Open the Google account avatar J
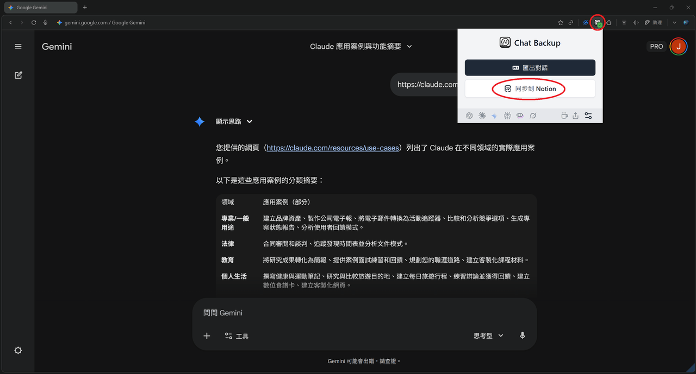This screenshot has height=374, width=696. (678, 47)
